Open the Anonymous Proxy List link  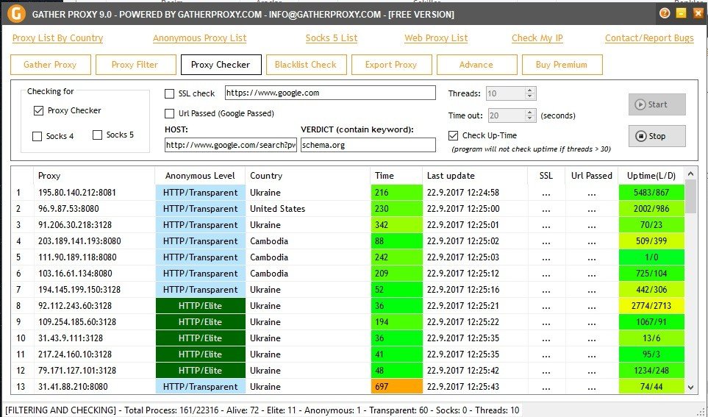coord(199,38)
